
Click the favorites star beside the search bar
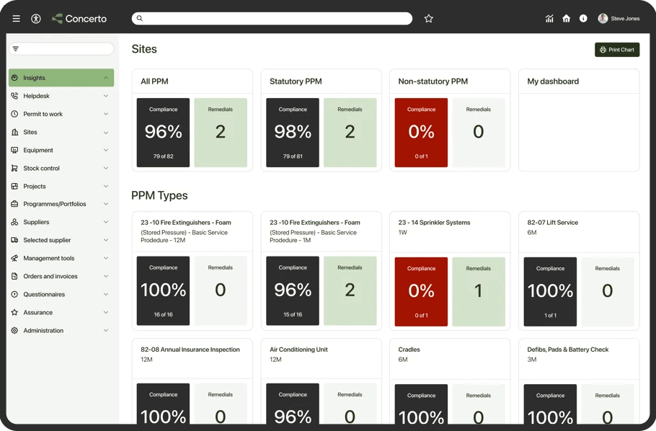tap(429, 18)
